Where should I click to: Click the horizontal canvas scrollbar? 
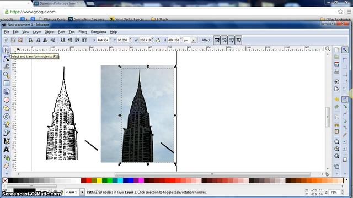click(212, 174)
